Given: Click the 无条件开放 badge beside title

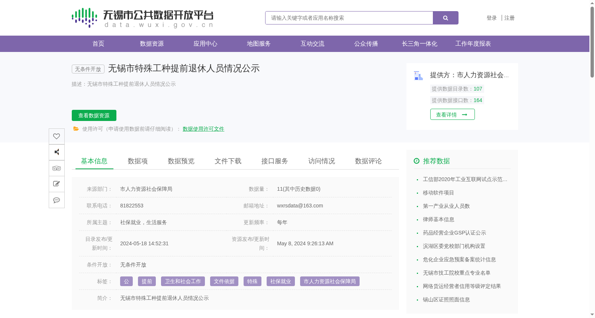Looking at the screenshot, I should [x=88, y=69].
